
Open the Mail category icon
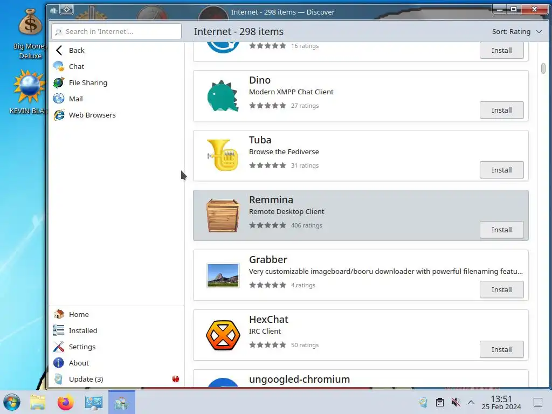point(59,99)
